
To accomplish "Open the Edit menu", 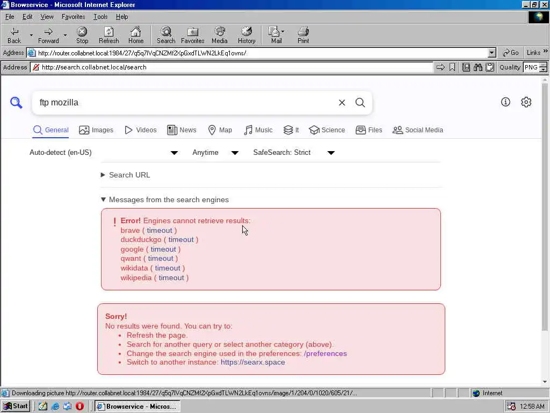I will (x=27, y=17).
